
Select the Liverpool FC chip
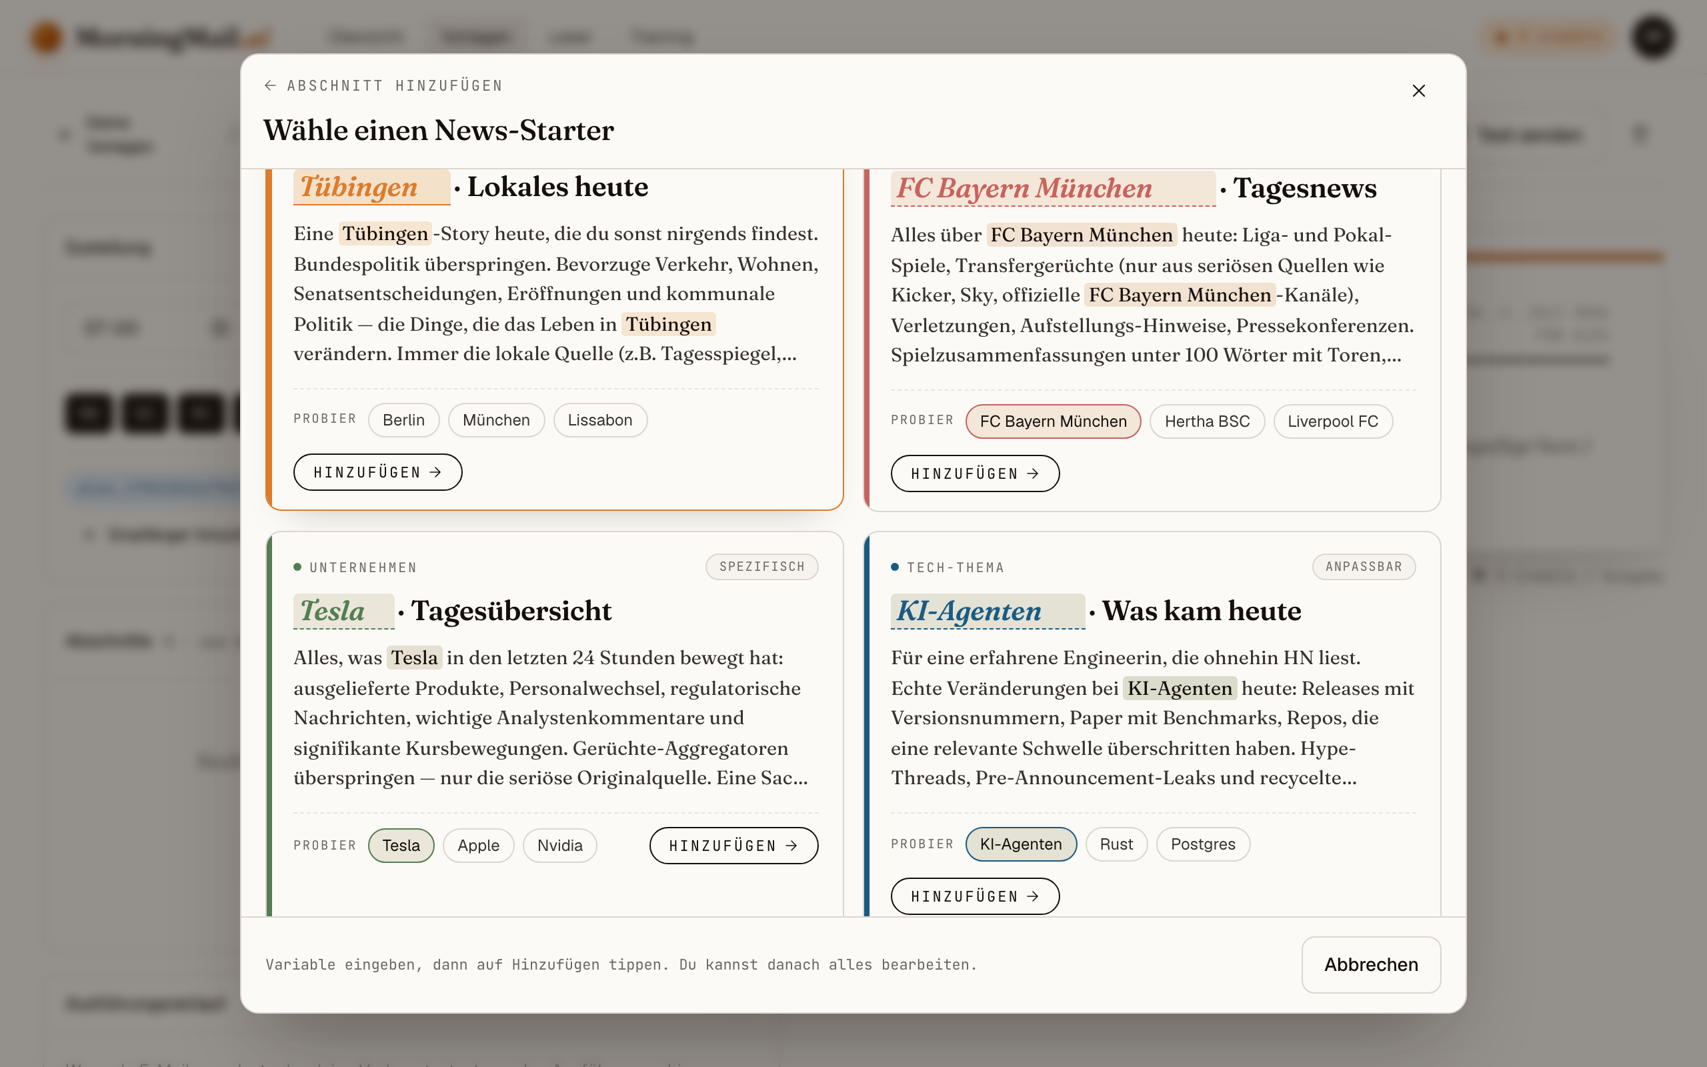pyautogui.click(x=1332, y=421)
